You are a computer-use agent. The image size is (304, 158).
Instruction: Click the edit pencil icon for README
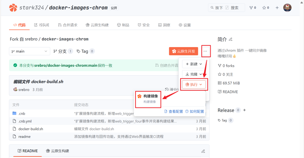203,151
